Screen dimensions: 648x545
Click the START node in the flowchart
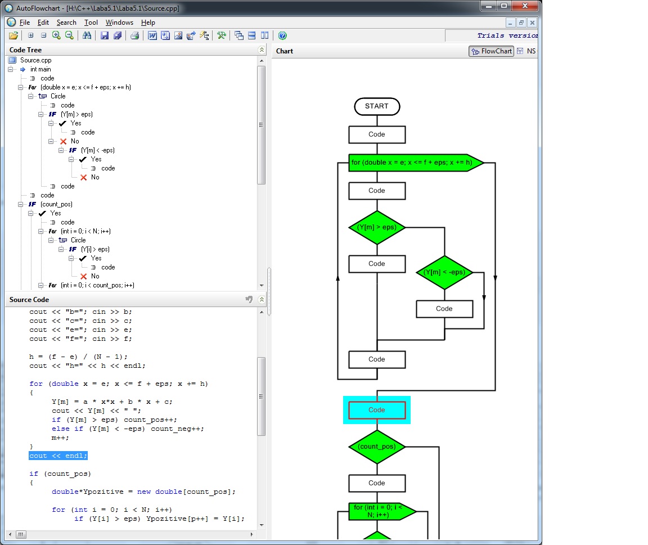tap(376, 106)
